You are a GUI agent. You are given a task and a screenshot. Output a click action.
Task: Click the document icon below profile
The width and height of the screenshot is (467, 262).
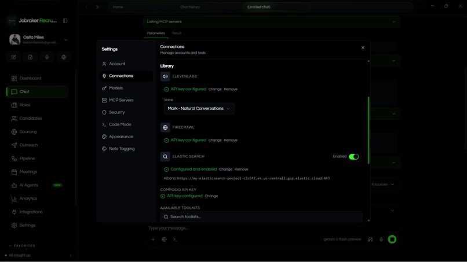(30, 57)
